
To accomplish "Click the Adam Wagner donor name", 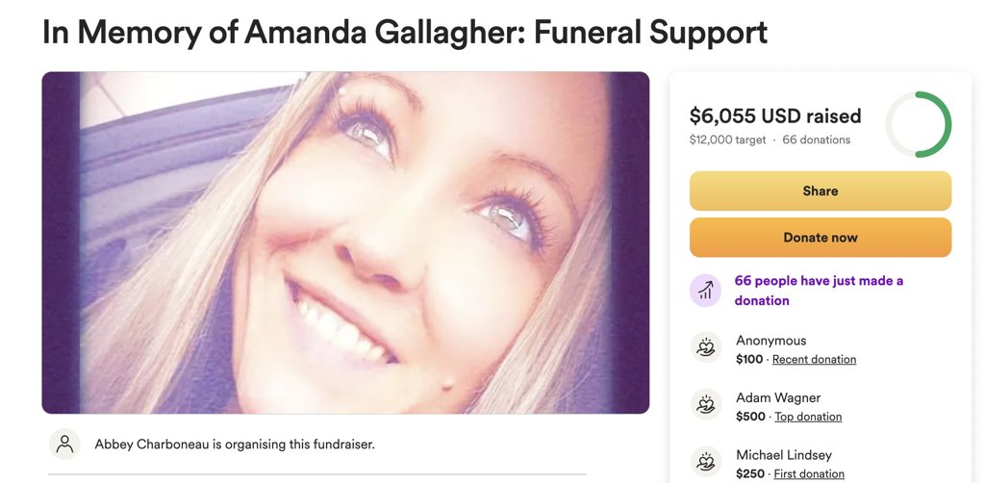I will [778, 397].
